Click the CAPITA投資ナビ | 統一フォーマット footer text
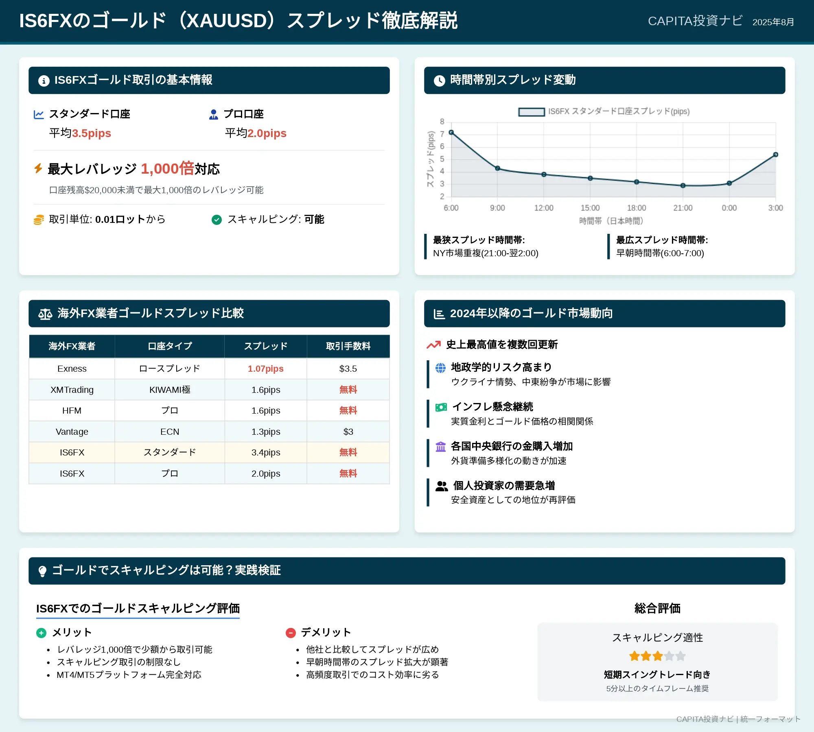Viewport: 814px width, 732px height. coord(738,719)
